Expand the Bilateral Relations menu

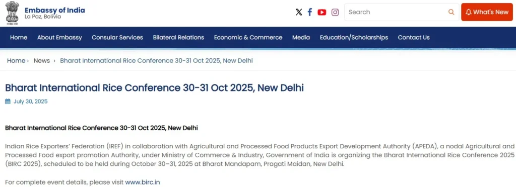(x=178, y=37)
